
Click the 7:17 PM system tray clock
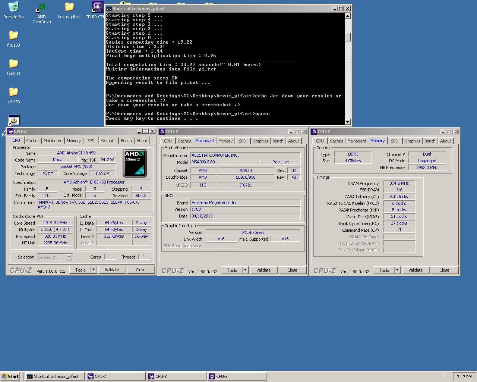[464, 377]
